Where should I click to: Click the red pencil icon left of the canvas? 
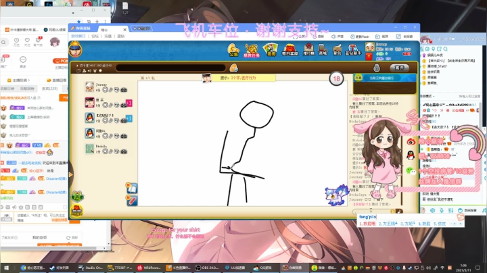click(x=132, y=201)
